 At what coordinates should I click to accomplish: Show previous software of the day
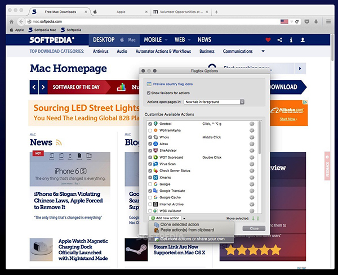tap(34, 87)
